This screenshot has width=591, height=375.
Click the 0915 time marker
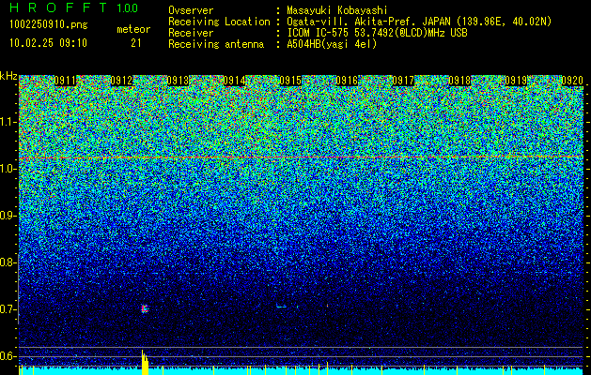pos(290,81)
